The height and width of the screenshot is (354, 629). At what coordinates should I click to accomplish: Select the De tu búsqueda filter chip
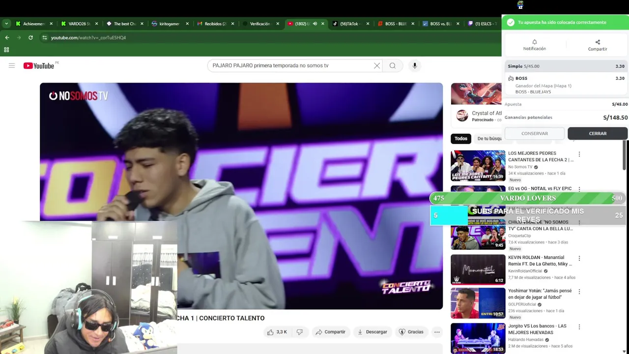tap(488, 139)
